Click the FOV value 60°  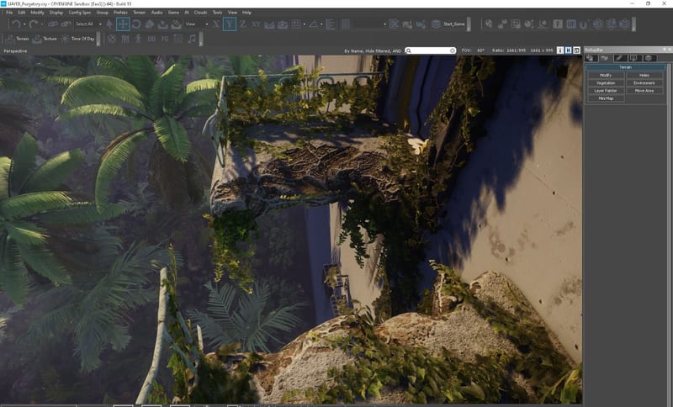480,50
